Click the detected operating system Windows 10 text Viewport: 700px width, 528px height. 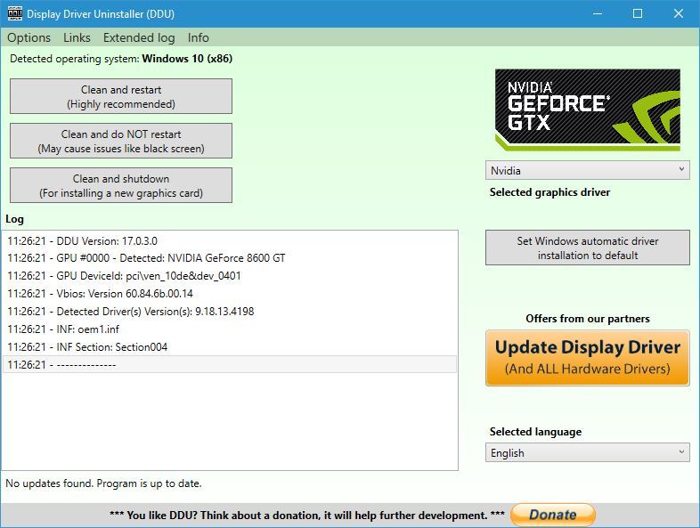121,59
